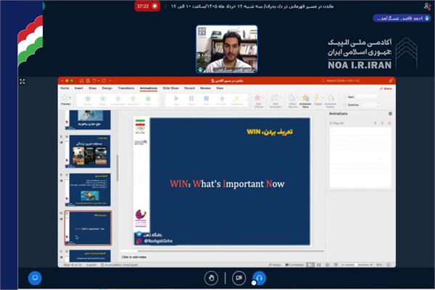The height and width of the screenshot is (290, 435).
Task: Open the Slide Sorter grid view
Action: [319, 265]
